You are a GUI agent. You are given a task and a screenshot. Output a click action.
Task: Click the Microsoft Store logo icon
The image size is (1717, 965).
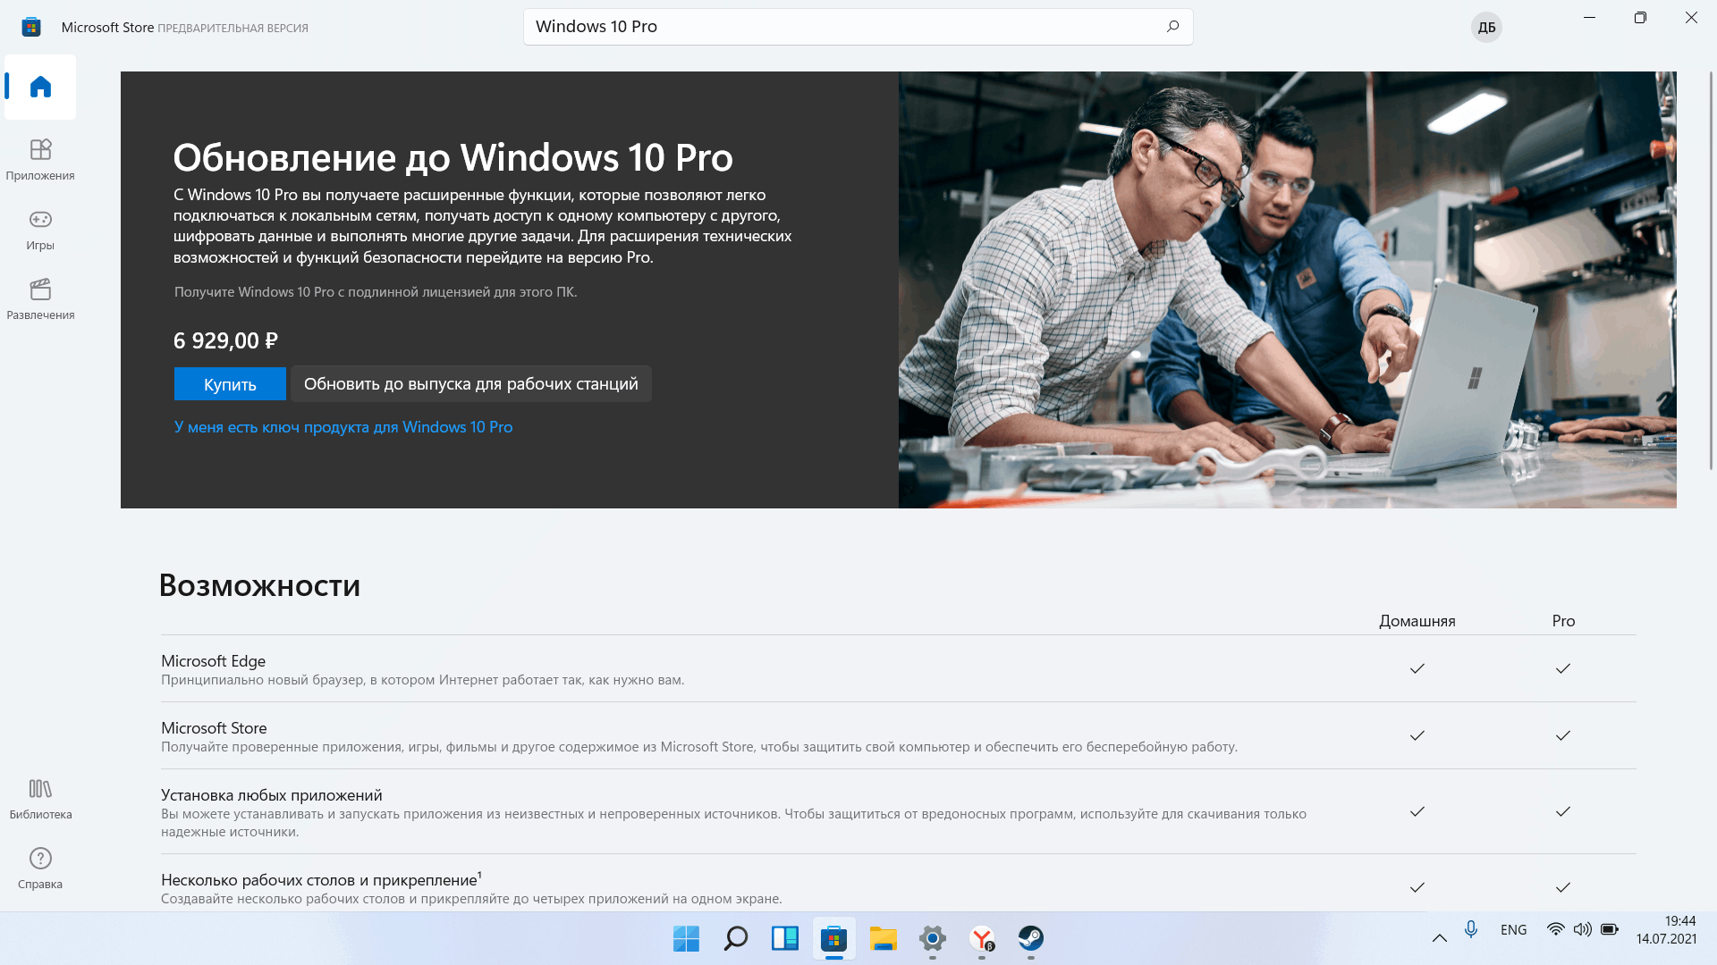[31, 28]
